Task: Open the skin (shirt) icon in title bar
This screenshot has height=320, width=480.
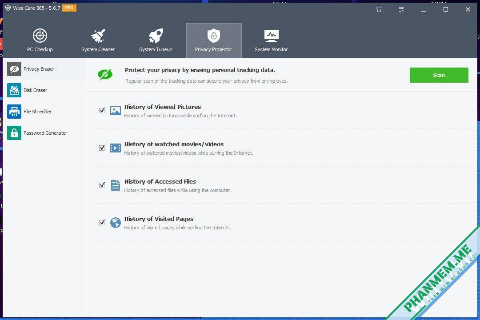Action: pos(379,9)
